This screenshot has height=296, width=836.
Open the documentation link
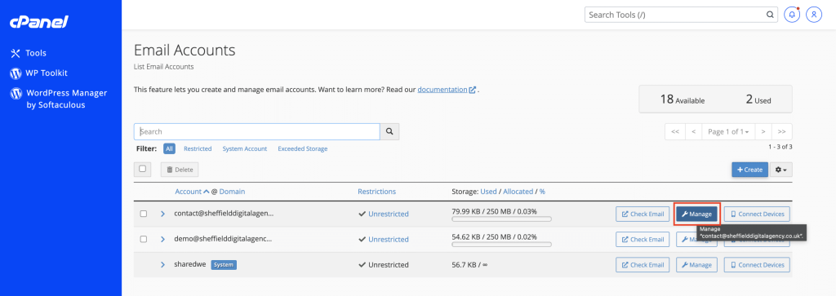447,90
